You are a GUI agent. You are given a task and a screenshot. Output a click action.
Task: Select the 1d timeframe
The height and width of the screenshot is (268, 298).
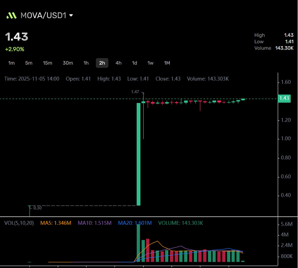point(135,63)
